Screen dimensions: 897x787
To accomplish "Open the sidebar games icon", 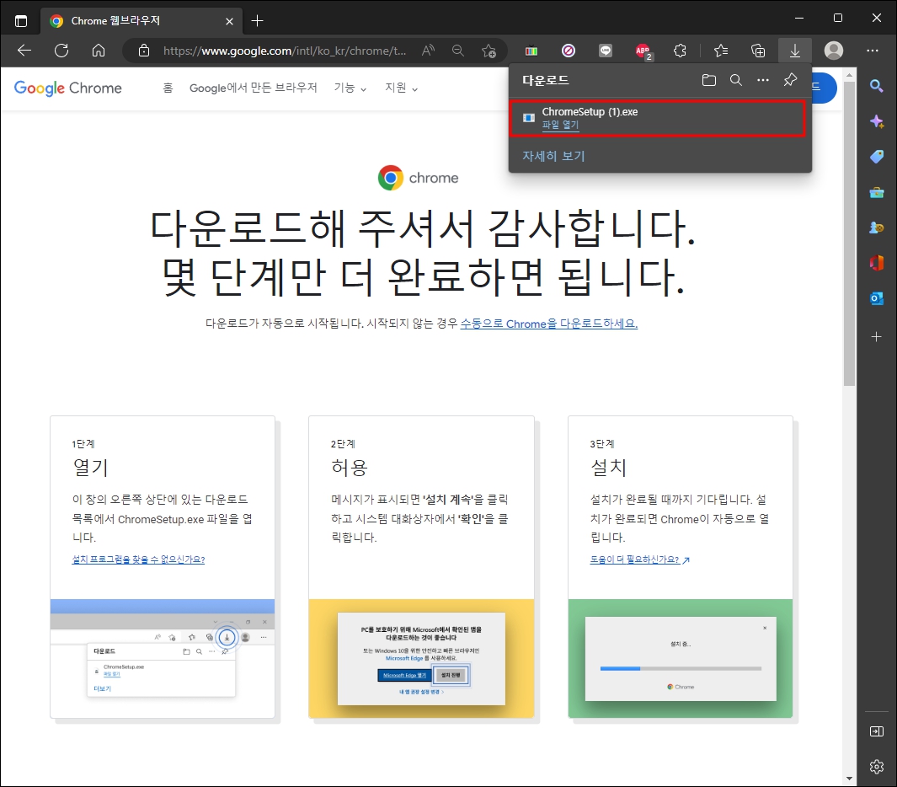I will 877,228.
